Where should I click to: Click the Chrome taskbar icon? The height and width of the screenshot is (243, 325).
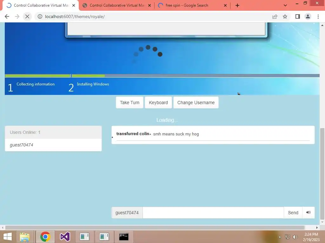45,237
